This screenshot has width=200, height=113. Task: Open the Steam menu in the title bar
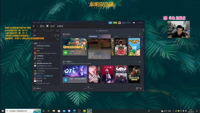point(34,22)
